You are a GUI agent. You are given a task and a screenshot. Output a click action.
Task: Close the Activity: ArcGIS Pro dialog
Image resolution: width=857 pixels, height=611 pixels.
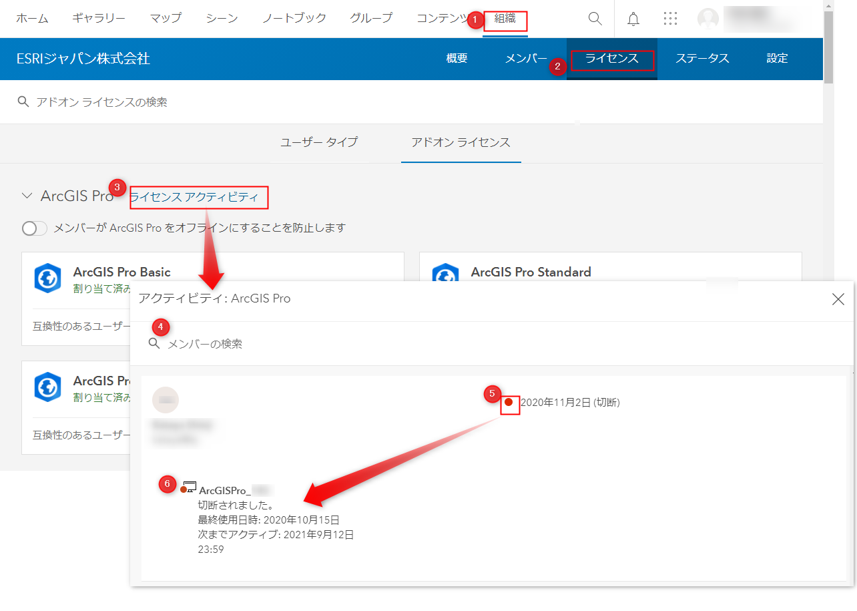(838, 299)
